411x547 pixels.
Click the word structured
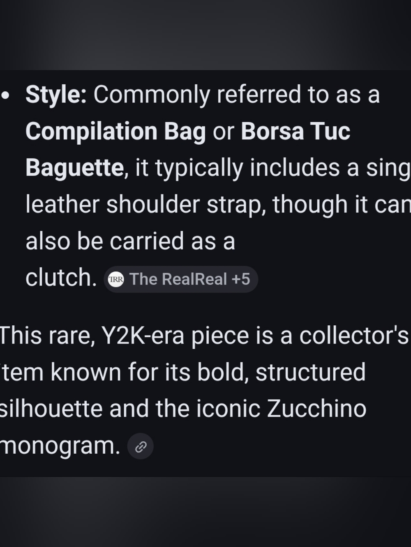[310, 372]
